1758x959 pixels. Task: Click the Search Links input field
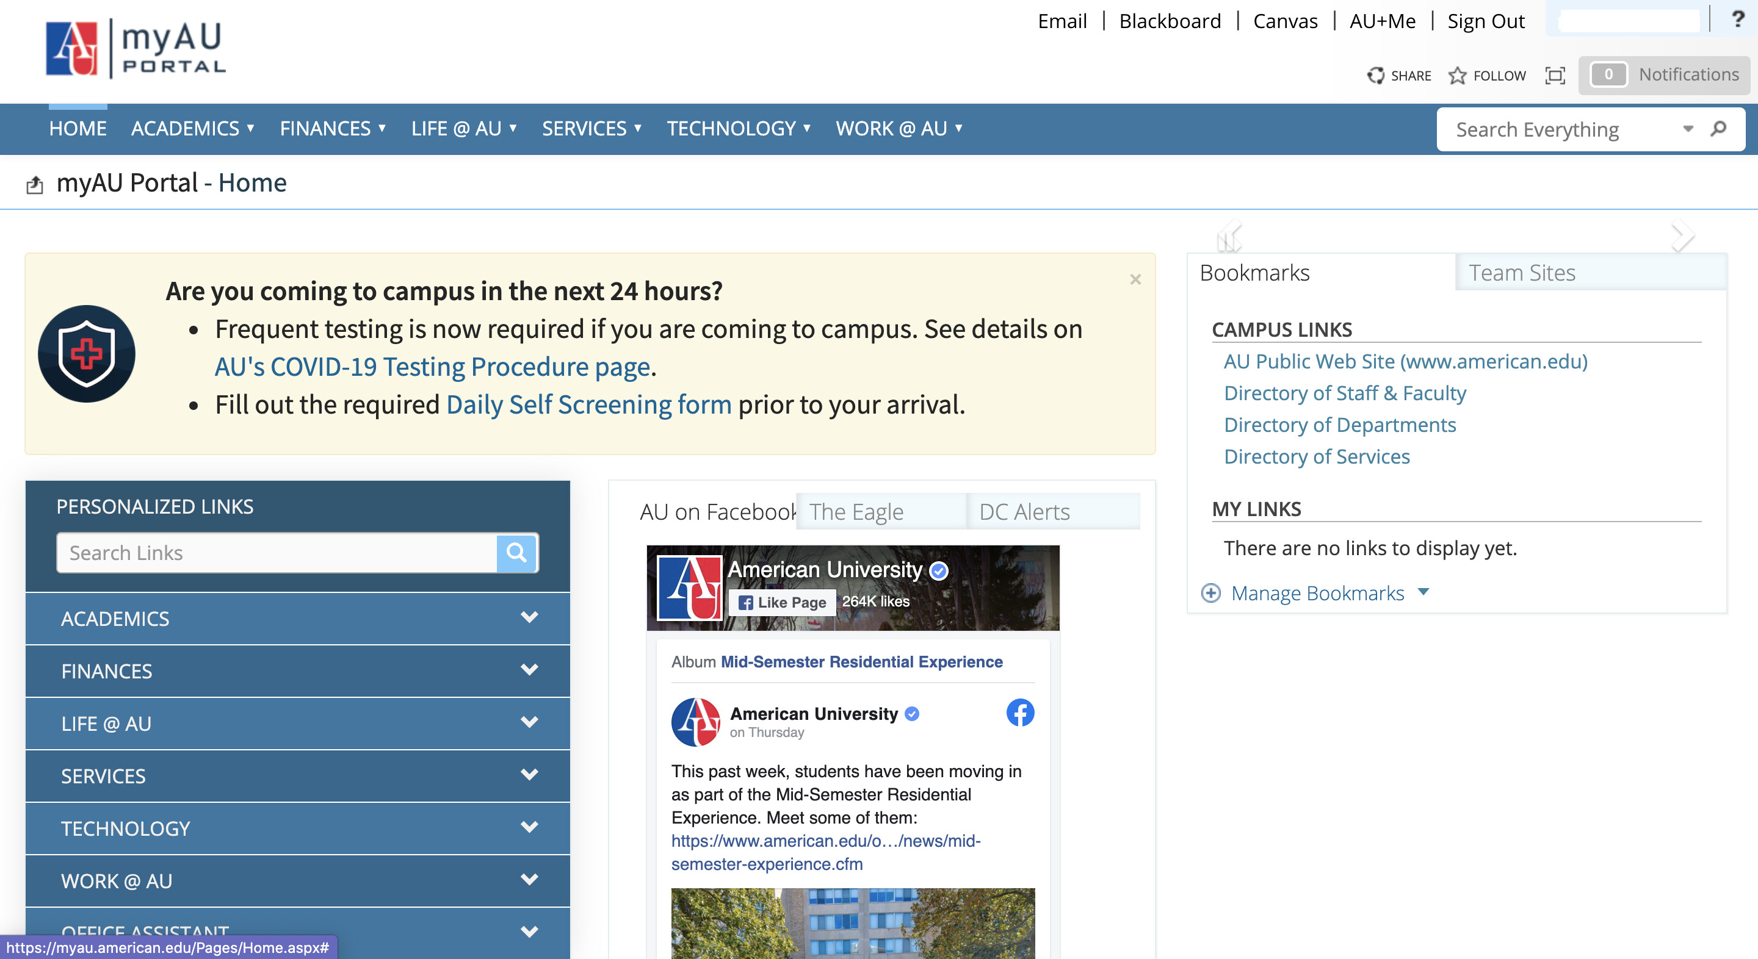pos(277,553)
